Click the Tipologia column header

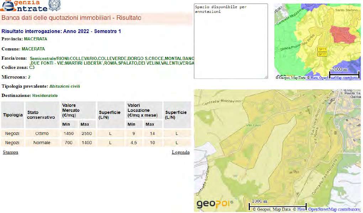pos(13,115)
